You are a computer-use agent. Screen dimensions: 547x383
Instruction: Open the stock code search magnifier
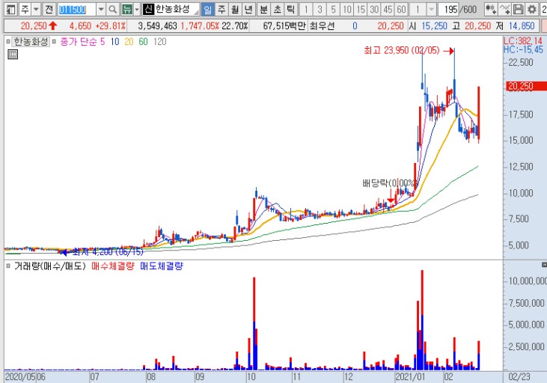(112, 9)
